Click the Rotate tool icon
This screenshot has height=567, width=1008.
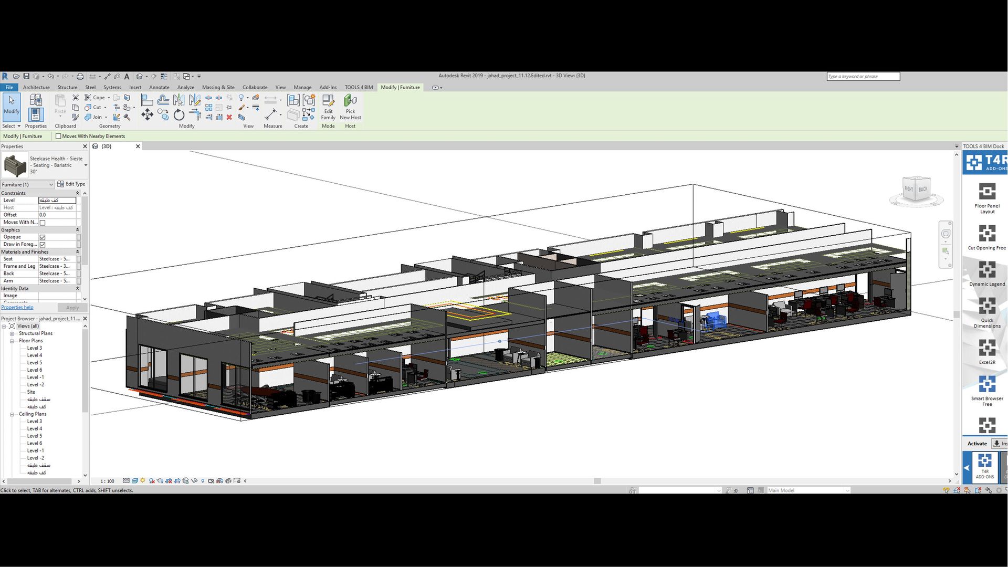pyautogui.click(x=179, y=114)
